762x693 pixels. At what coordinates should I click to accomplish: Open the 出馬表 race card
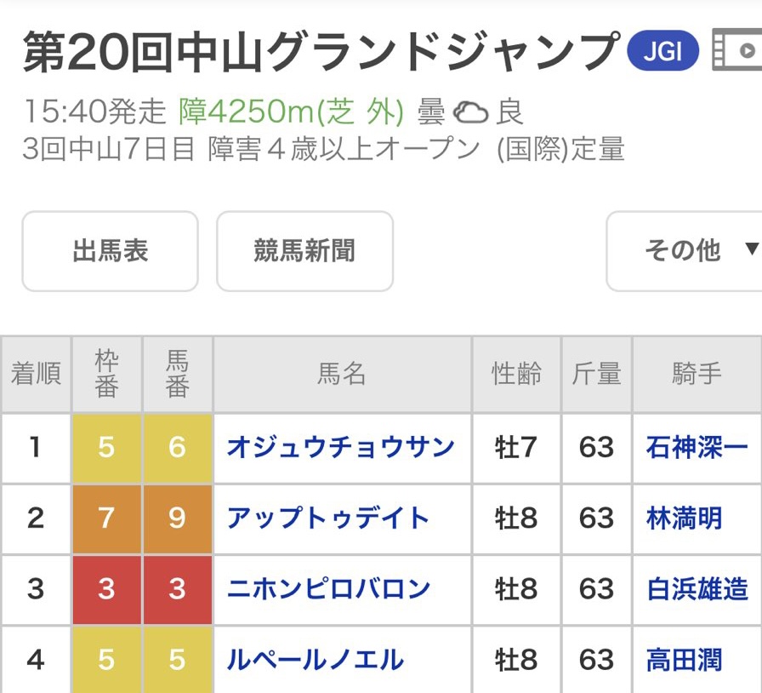click(x=110, y=251)
